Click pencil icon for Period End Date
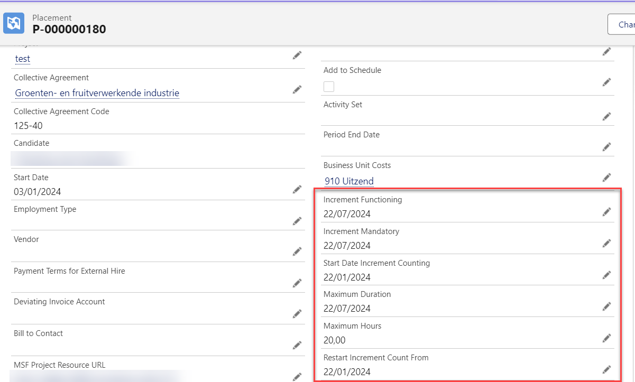Viewport: 635px width, 382px height. (x=606, y=146)
